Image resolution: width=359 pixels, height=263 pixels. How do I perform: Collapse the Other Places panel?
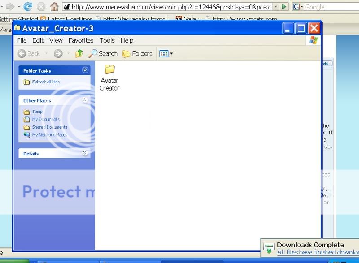85,100
